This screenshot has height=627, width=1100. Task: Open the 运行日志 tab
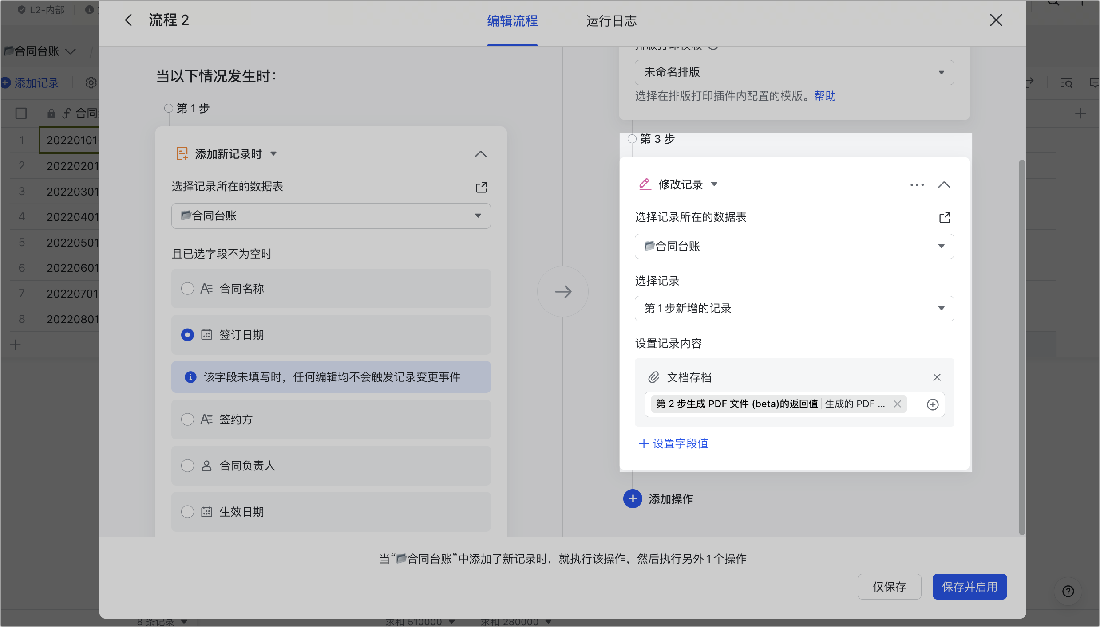[611, 21]
